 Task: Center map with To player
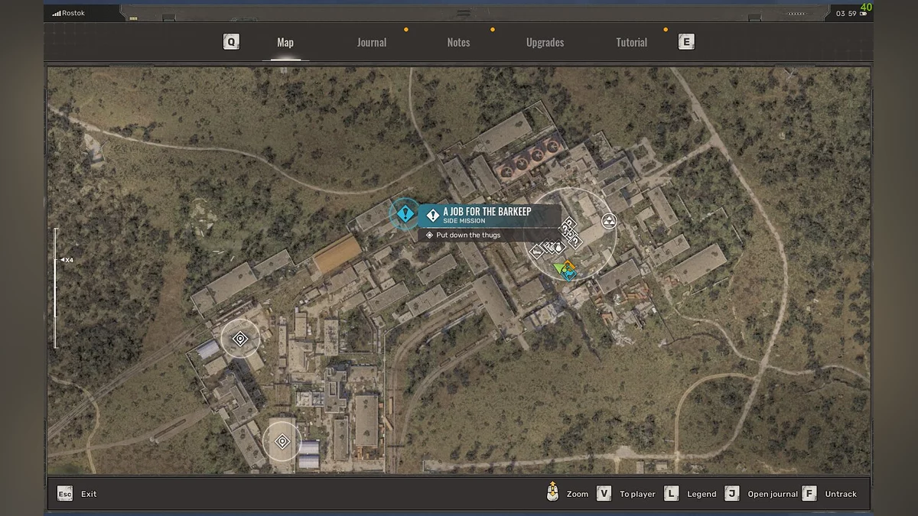click(x=637, y=494)
